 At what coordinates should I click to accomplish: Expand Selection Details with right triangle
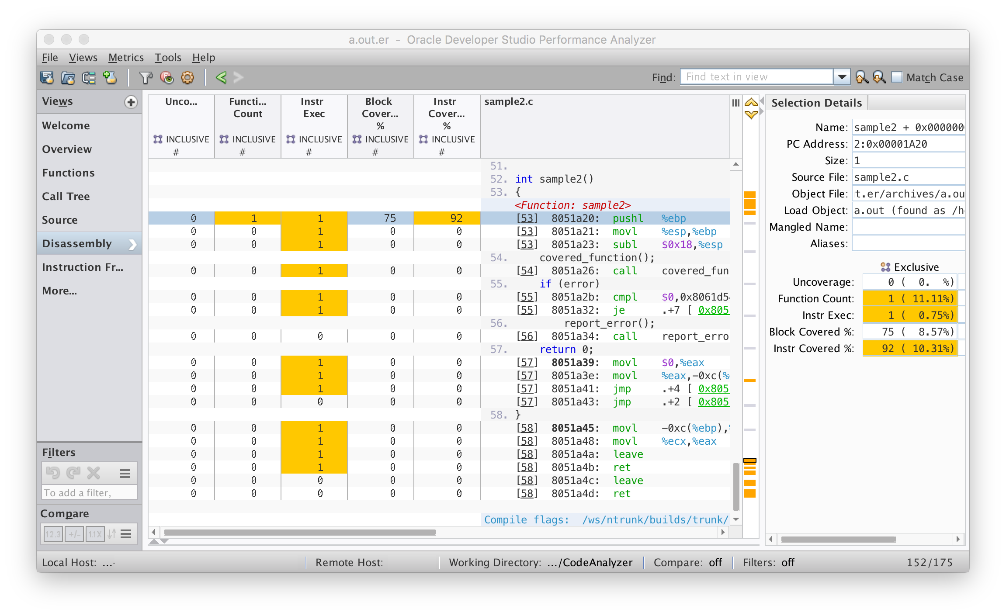tap(762, 112)
